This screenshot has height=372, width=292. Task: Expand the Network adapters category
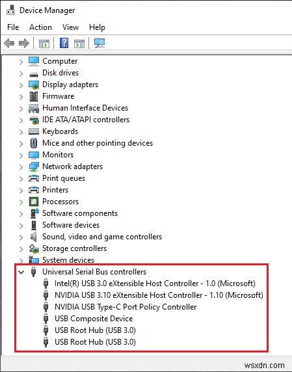pyautogui.click(x=21, y=167)
